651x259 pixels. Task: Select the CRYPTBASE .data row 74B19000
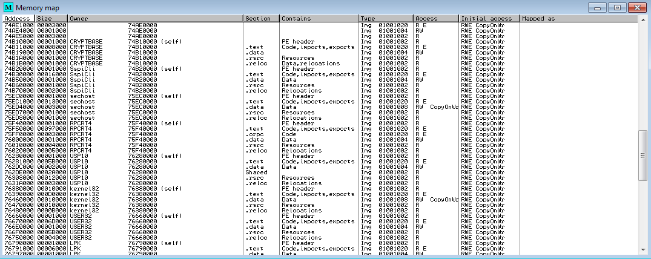point(320,53)
